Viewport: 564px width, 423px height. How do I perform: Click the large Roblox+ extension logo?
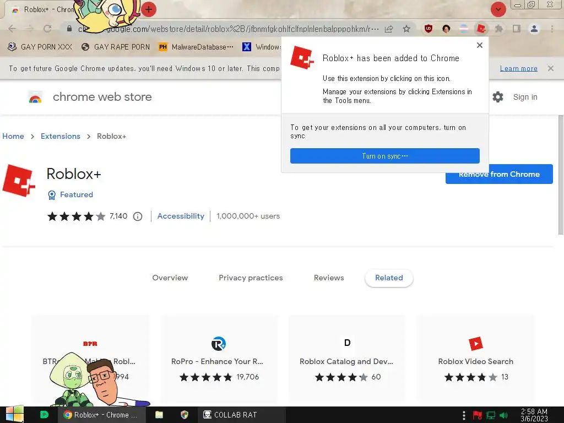pos(19,181)
